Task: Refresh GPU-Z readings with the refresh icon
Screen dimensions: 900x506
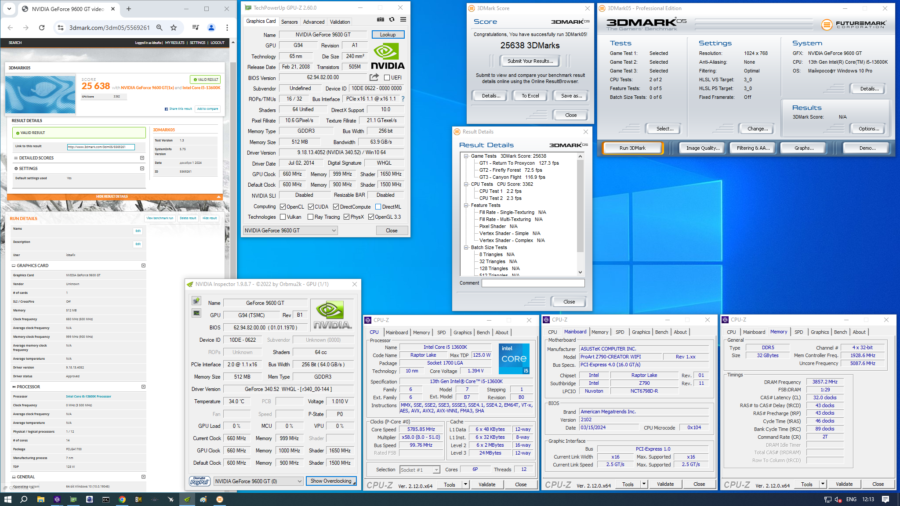Action: tap(392, 20)
